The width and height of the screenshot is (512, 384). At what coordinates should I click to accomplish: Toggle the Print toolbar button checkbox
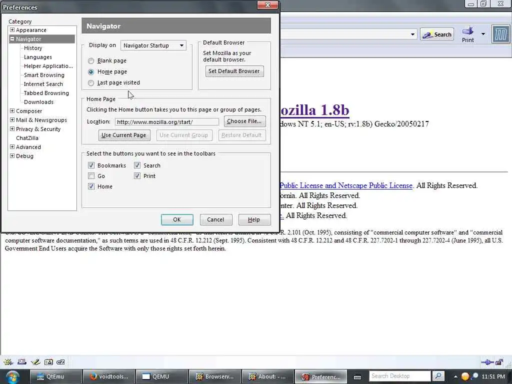point(137,176)
